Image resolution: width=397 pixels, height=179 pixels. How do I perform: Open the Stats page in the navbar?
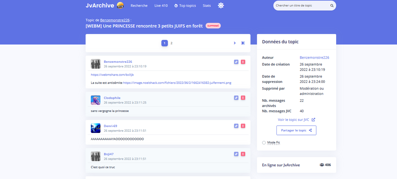click(x=207, y=6)
